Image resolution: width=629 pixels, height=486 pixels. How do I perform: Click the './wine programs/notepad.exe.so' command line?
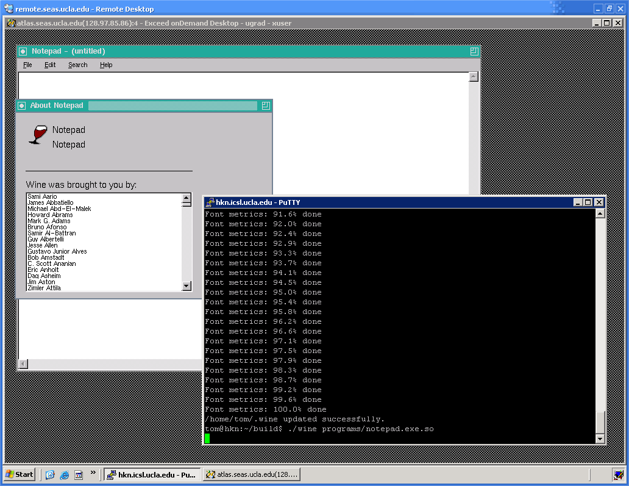(361, 429)
